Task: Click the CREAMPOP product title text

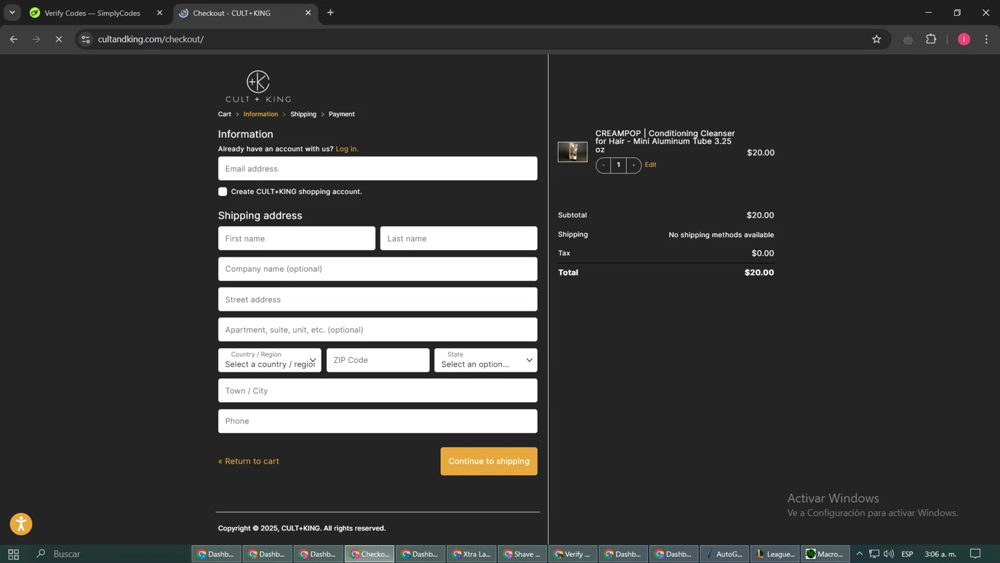Action: point(665,141)
